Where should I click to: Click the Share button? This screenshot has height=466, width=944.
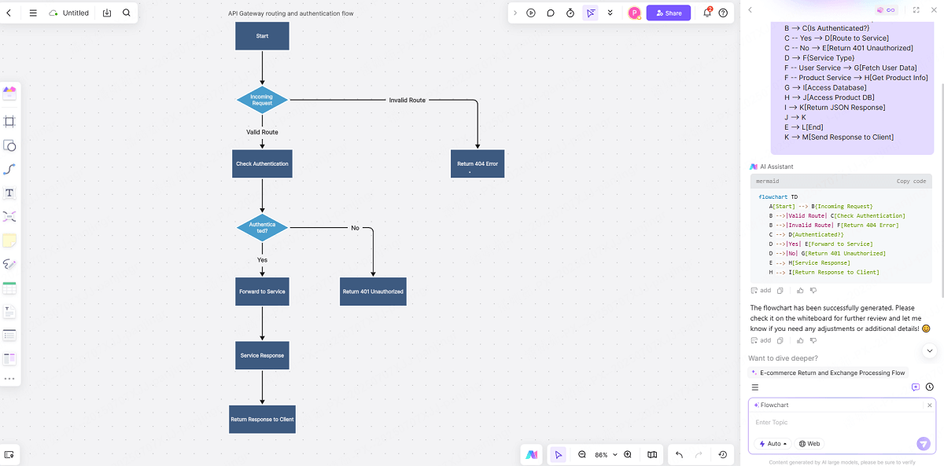click(x=669, y=13)
